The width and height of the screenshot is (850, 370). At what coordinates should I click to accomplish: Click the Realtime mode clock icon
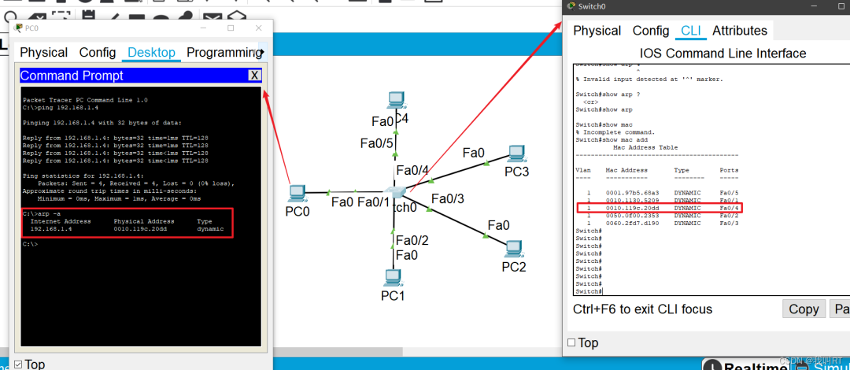pyautogui.click(x=712, y=366)
